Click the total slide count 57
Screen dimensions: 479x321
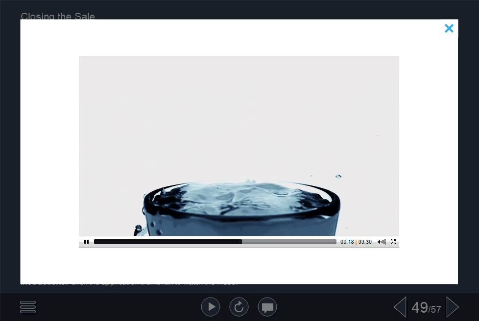pos(436,309)
